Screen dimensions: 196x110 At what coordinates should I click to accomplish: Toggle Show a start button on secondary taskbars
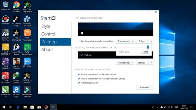79,79
